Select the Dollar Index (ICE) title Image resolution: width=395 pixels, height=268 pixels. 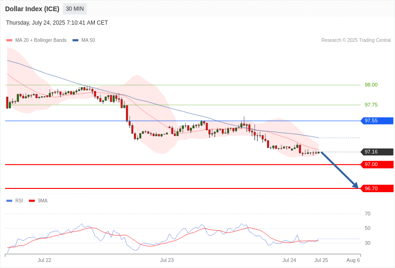point(32,9)
